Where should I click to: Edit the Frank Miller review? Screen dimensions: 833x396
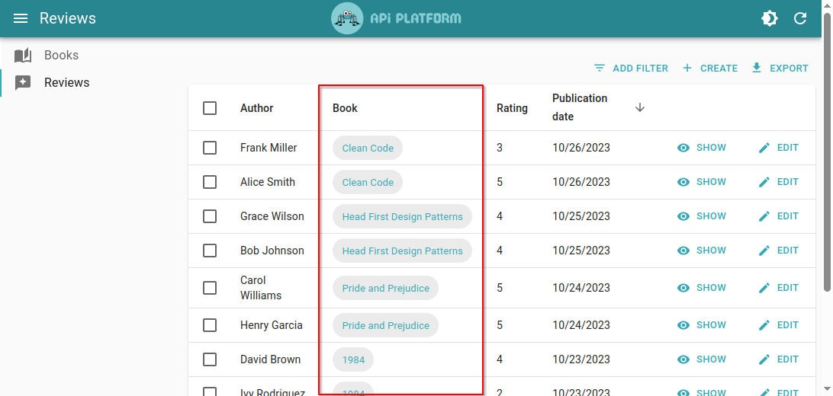(x=778, y=148)
